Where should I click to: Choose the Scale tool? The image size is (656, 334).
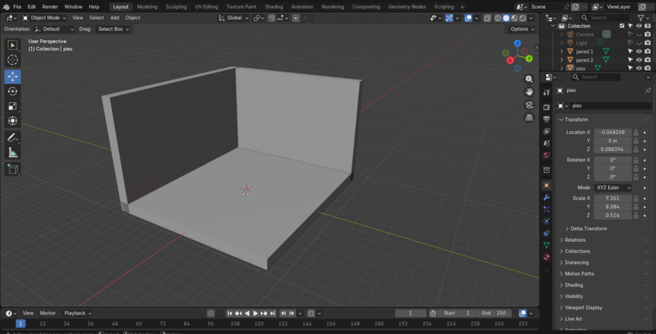click(x=13, y=106)
